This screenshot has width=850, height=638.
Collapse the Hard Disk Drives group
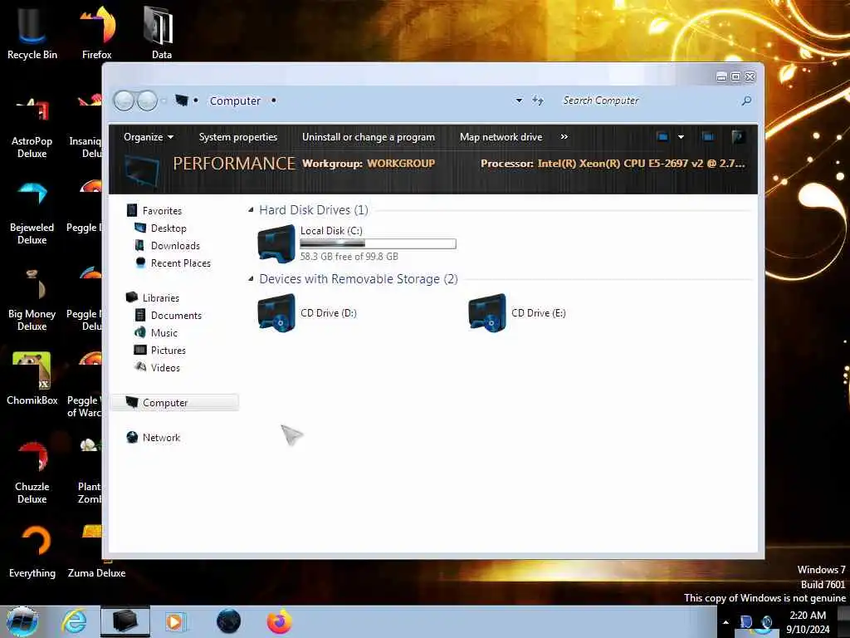251,210
